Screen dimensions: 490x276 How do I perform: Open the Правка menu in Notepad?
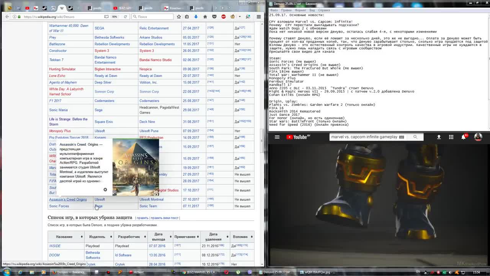point(286,10)
